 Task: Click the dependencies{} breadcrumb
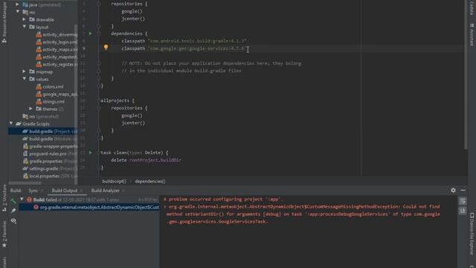point(150,181)
